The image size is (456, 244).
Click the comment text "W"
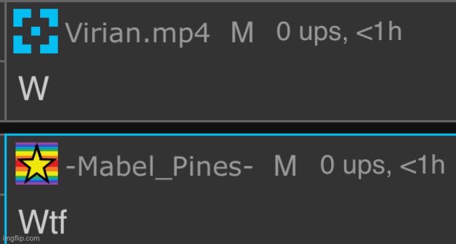pos(33,88)
